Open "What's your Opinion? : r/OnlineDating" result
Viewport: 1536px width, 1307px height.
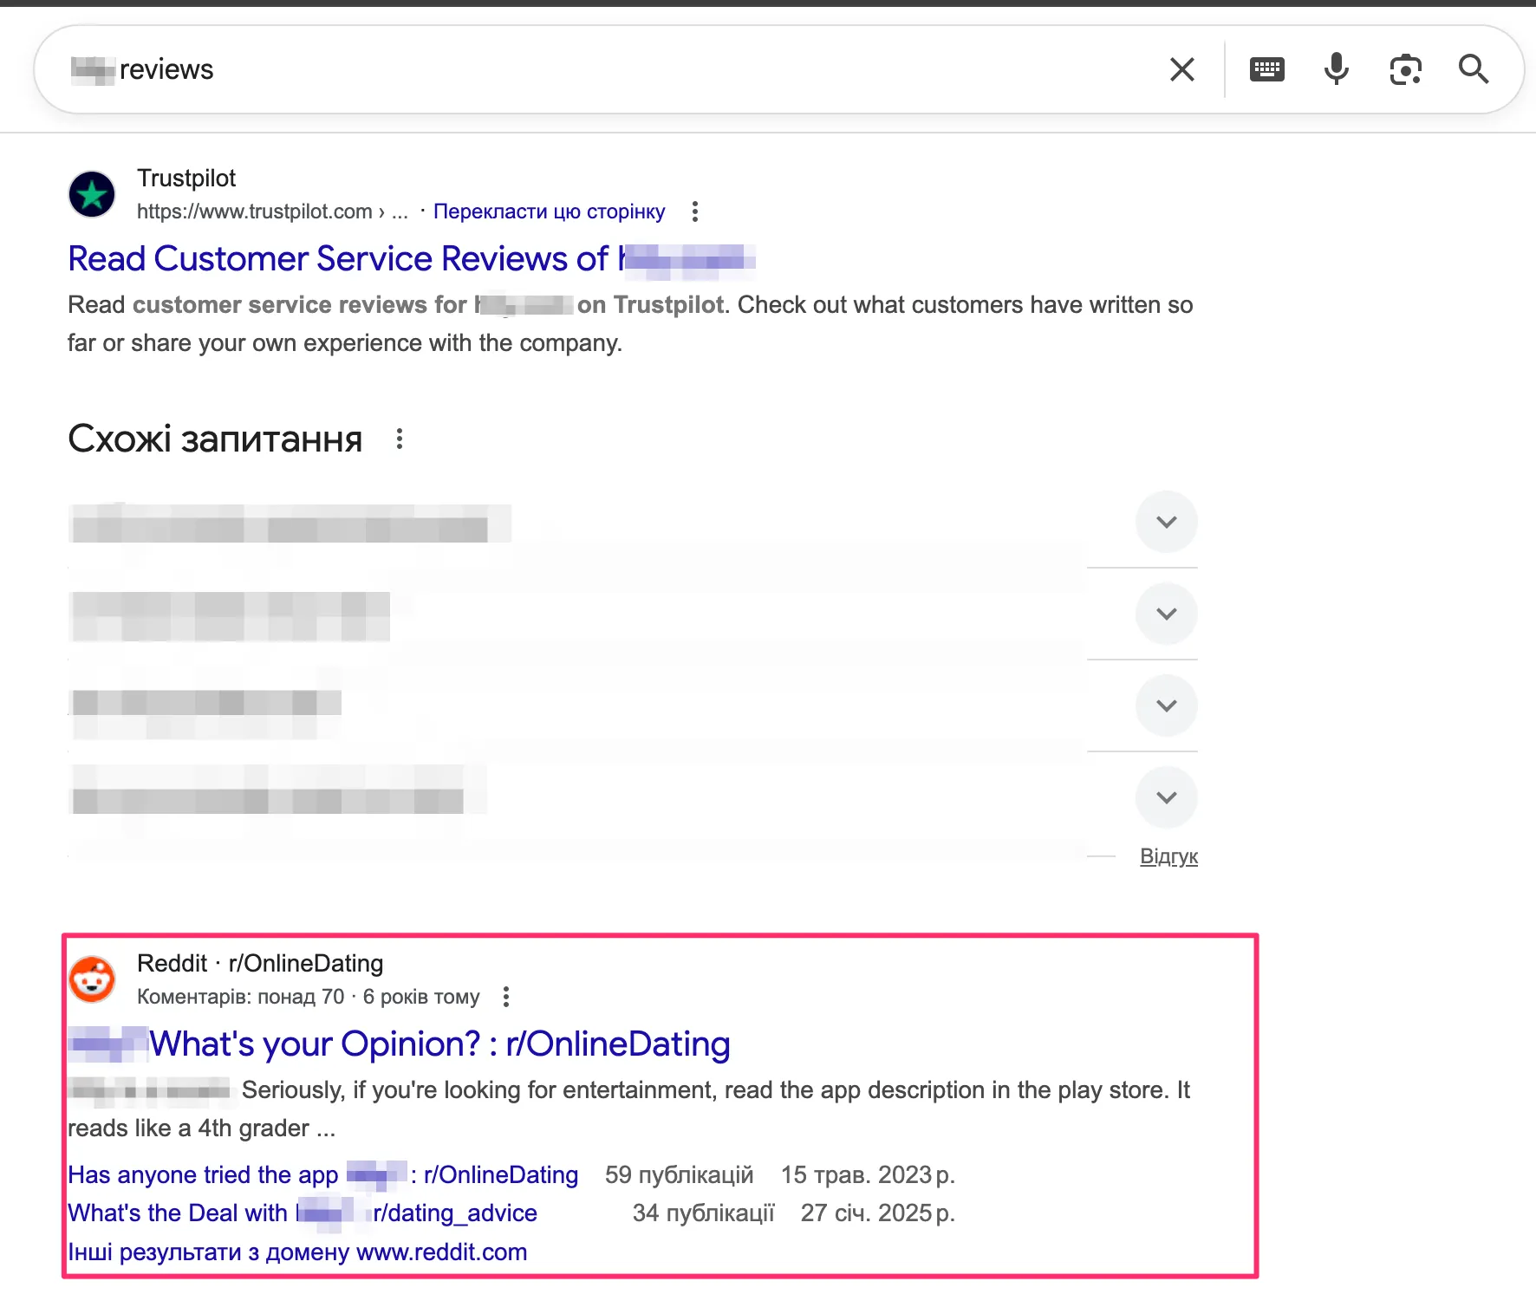[439, 1044]
